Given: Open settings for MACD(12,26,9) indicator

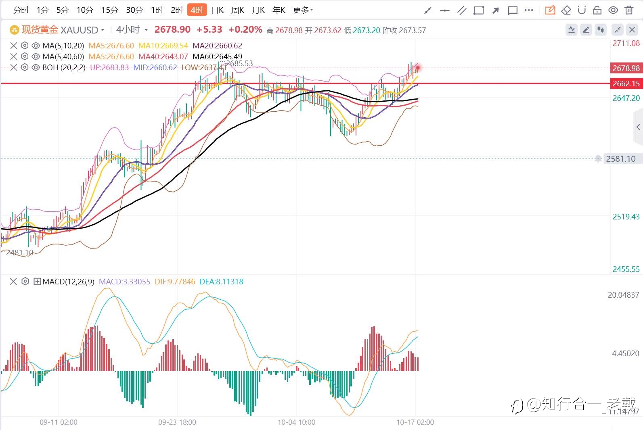Looking at the screenshot, I should tap(25, 282).
